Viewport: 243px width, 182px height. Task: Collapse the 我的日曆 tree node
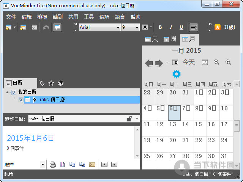click(x=7, y=92)
